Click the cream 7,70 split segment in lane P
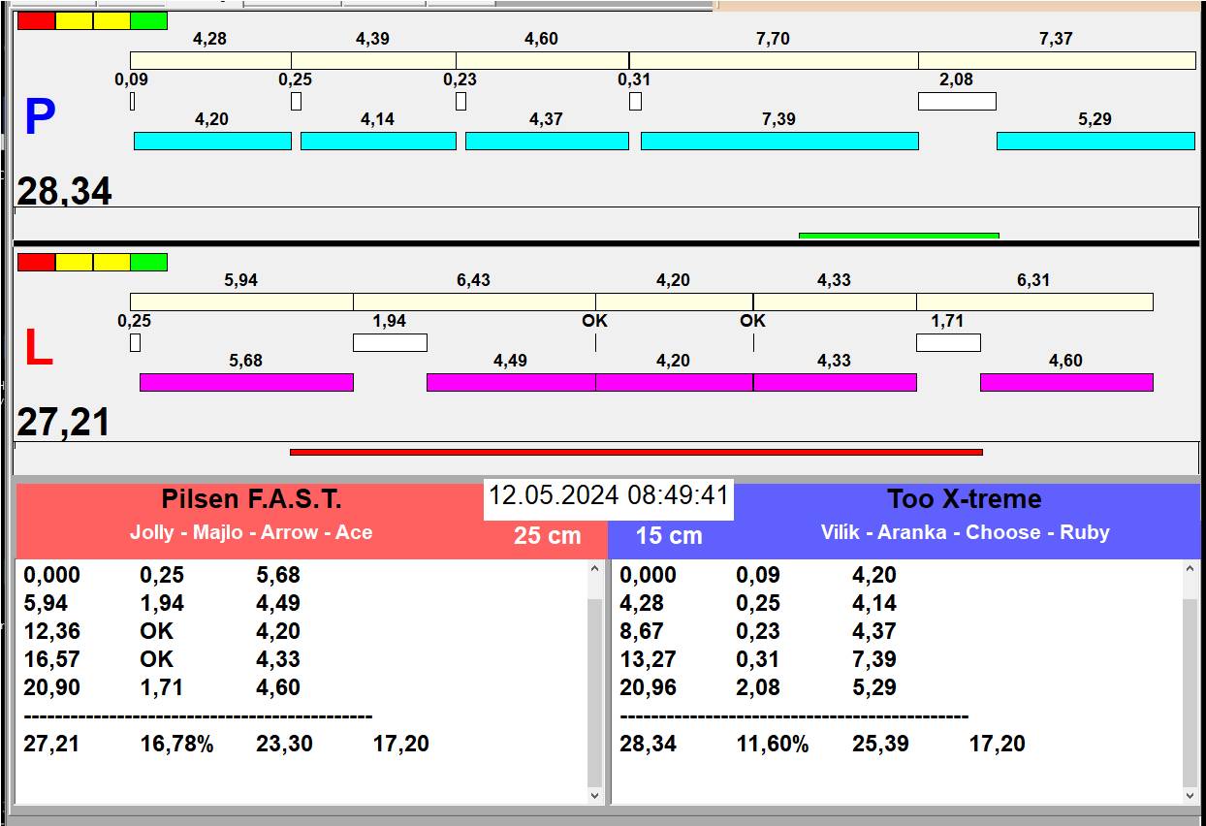 pos(774,60)
